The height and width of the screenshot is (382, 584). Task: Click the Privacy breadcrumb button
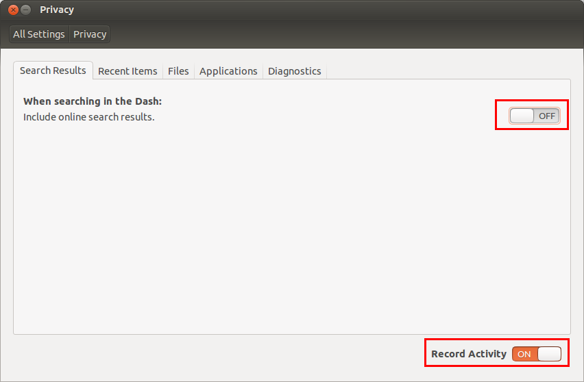click(90, 34)
